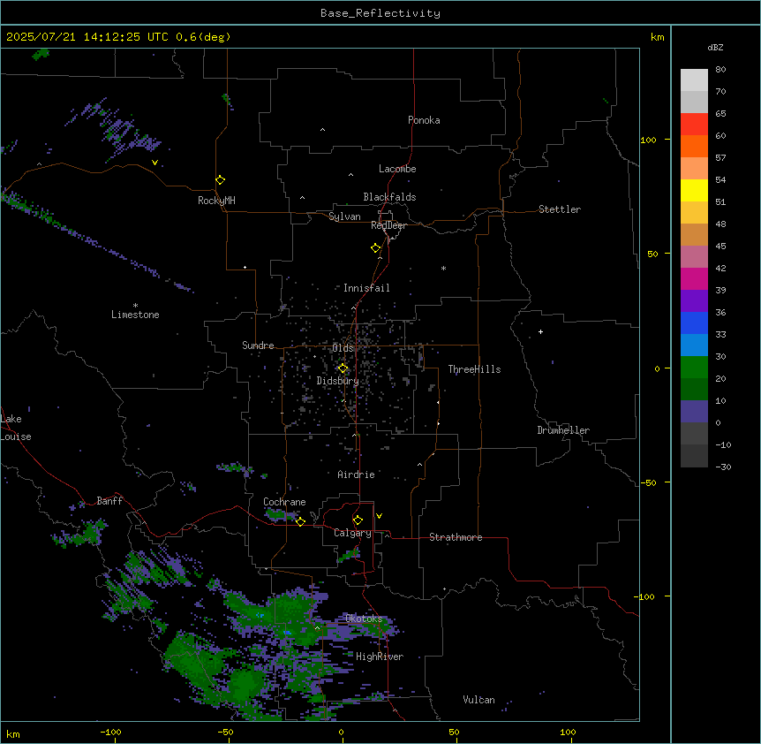The image size is (761, 744).
Task: Select the 39-36 dBZ purple swatch
Action: 694,301
